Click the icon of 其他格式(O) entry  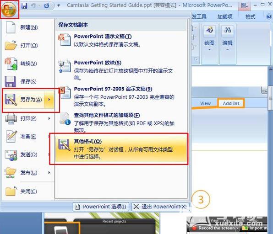tap(64, 145)
